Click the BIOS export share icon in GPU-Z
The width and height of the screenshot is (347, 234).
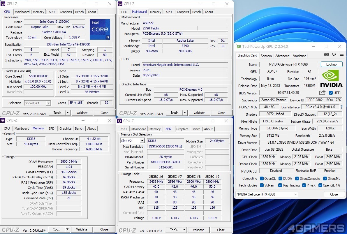point(323,93)
